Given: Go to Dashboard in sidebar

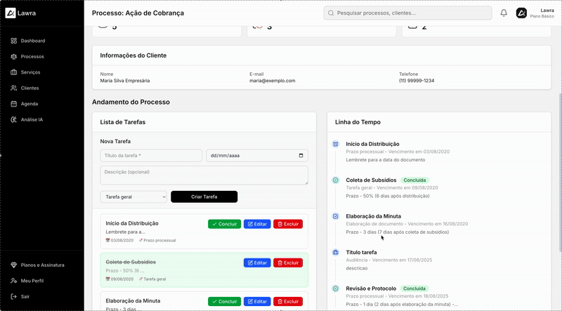Looking at the screenshot, I should point(32,41).
